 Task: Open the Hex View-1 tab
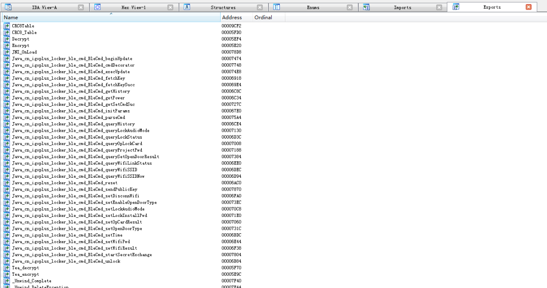[x=134, y=7]
